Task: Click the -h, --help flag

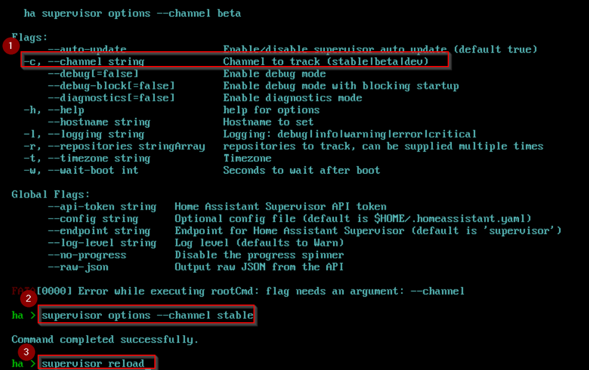Action: pyautogui.click(x=54, y=110)
